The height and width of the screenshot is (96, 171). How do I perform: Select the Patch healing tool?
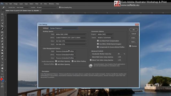pyautogui.click(x=2, y=32)
